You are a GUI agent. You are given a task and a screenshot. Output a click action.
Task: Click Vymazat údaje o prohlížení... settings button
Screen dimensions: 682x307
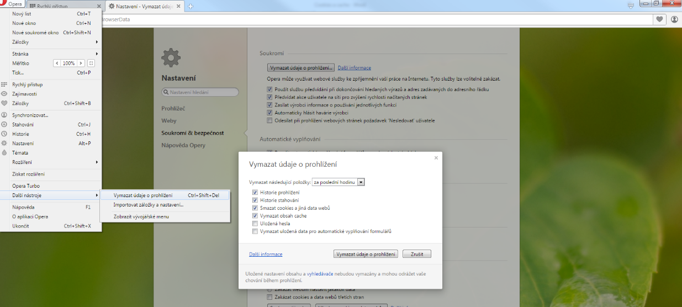coord(301,68)
